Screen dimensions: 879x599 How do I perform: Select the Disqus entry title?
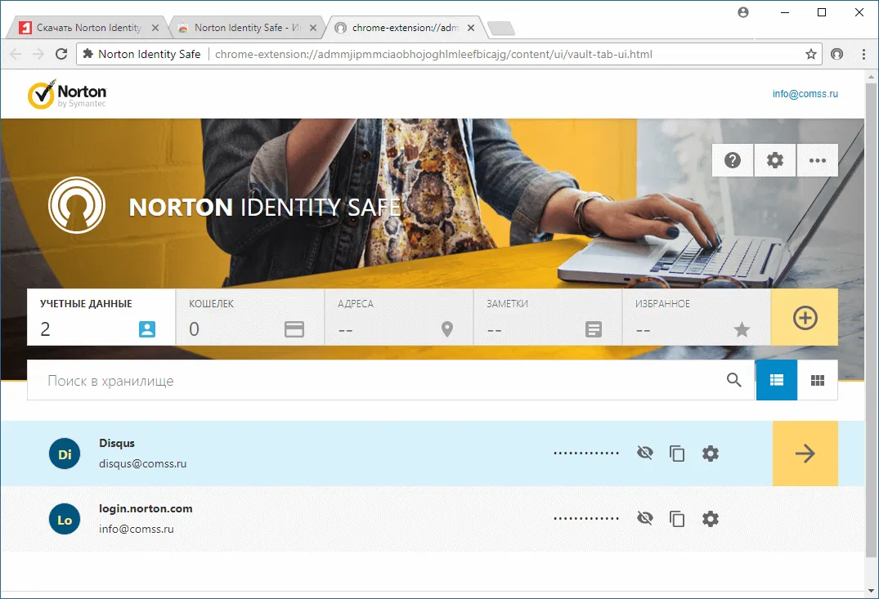coord(117,443)
